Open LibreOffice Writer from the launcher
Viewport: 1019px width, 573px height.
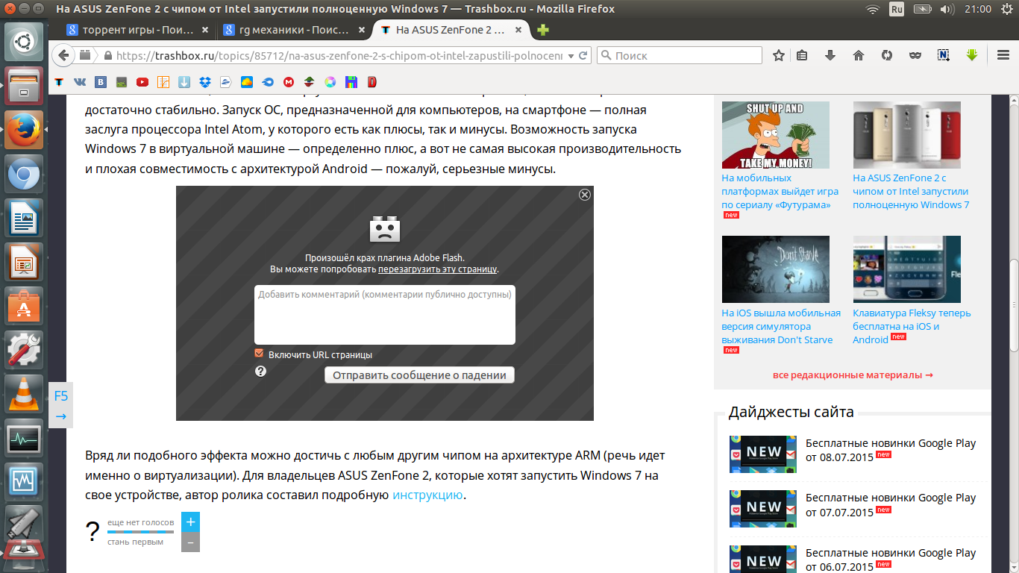click(x=24, y=219)
